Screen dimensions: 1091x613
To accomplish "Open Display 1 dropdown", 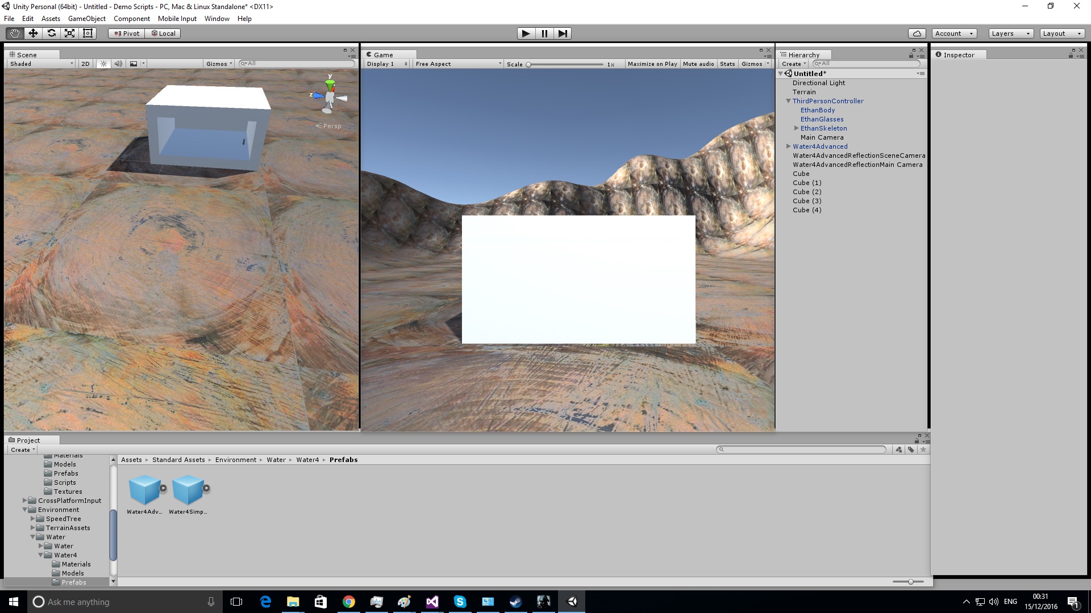I will coord(386,64).
